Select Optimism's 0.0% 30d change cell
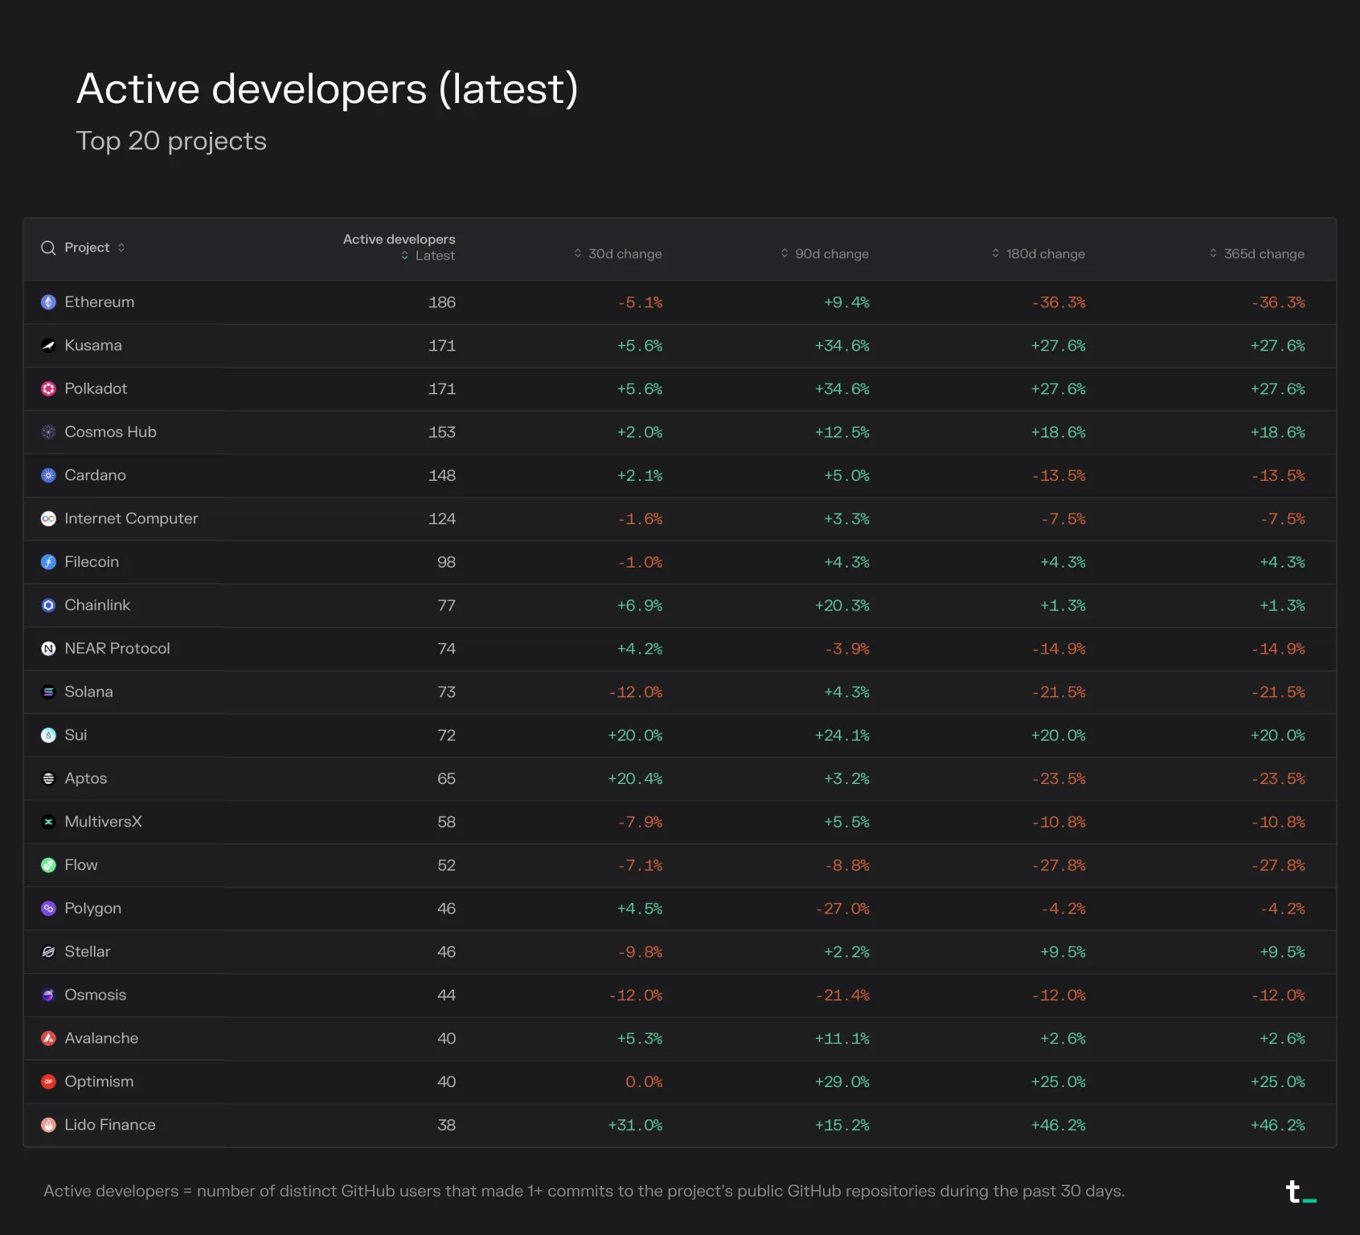This screenshot has width=1360, height=1235. click(x=645, y=1082)
